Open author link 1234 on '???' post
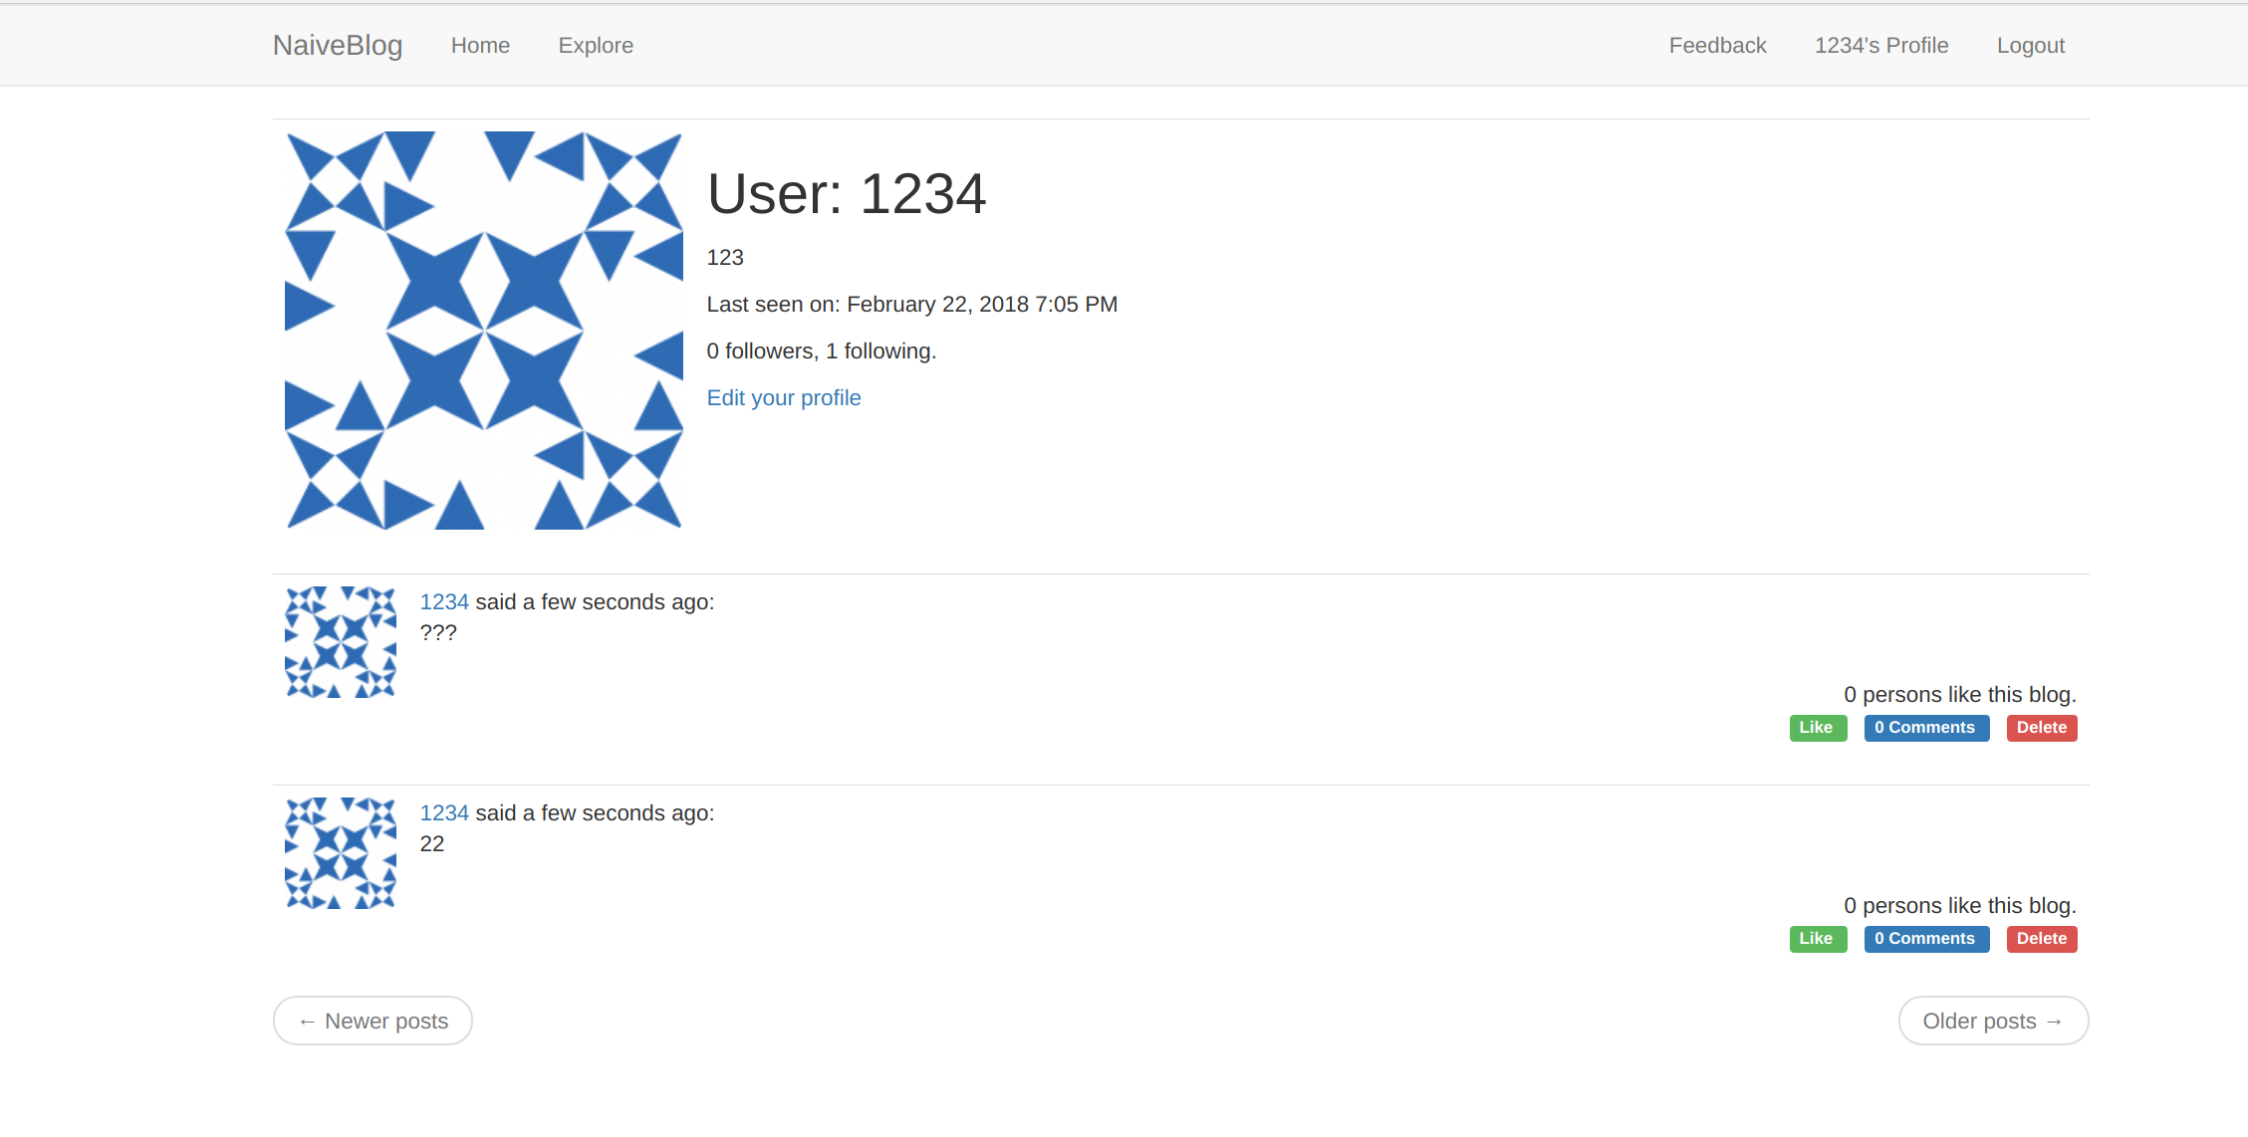Image resolution: width=2248 pixels, height=1137 pixels. pyautogui.click(x=444, y=601)
